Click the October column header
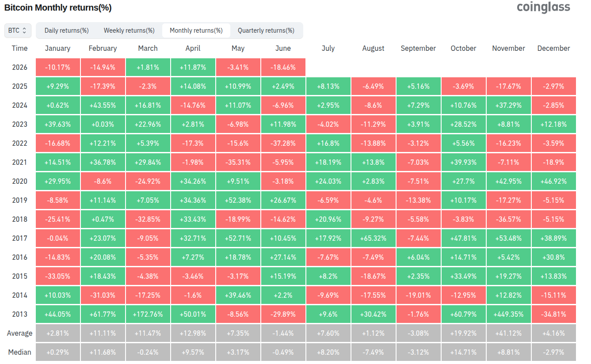 click(x=463, y=48)
